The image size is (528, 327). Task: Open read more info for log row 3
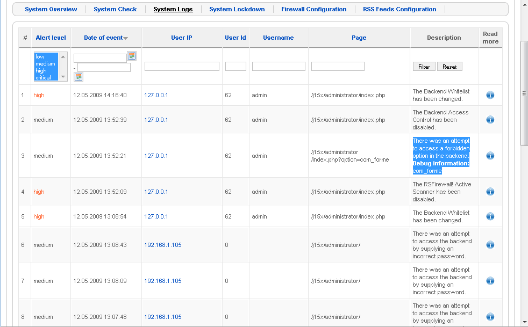pos(490,156)
